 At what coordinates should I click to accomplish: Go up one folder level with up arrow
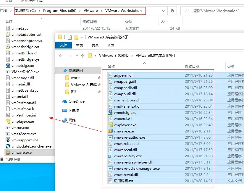83,56
